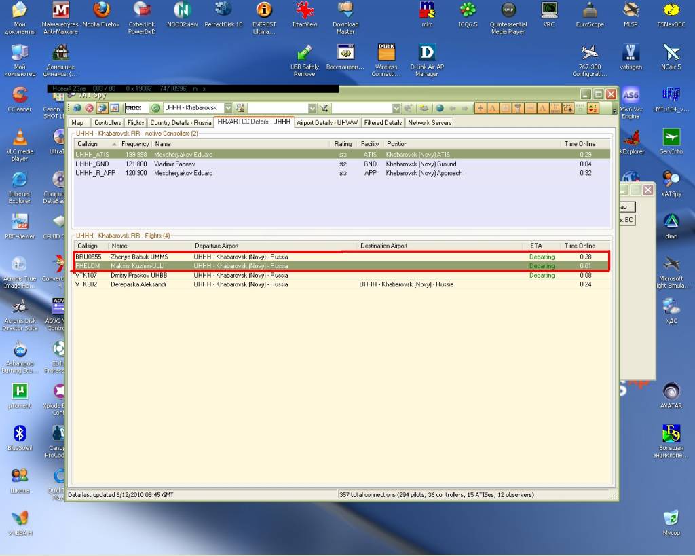The width and height of the screenshot is (695, 556).
Task: Click the blue globe map icon
Action: coord(440,108)
